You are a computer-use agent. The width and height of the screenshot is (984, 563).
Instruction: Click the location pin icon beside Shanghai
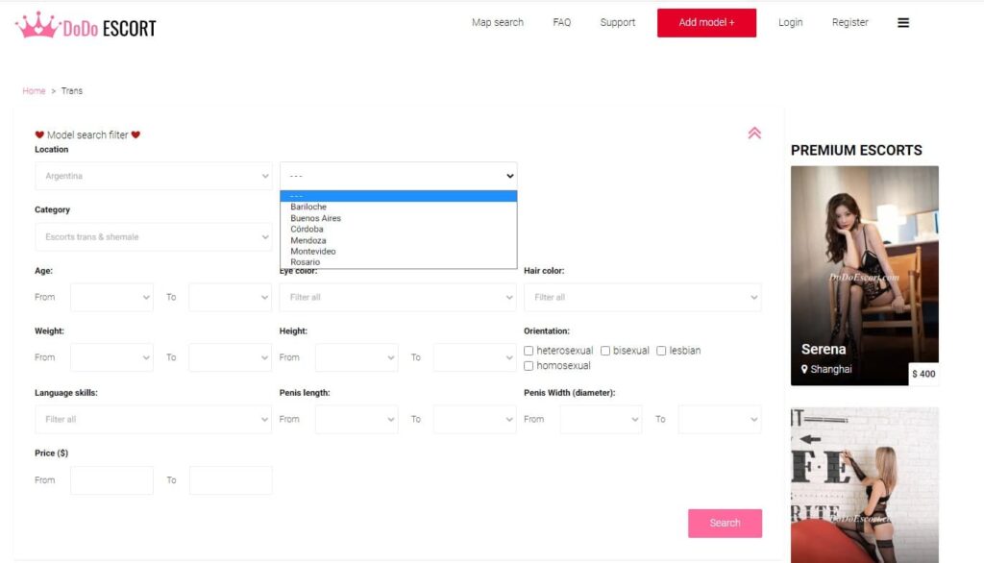pos(804,369)
